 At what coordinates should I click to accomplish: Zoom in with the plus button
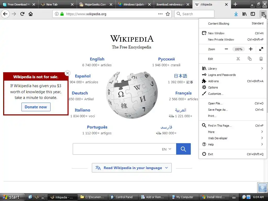pyautogui.click(x=250, y=49)
